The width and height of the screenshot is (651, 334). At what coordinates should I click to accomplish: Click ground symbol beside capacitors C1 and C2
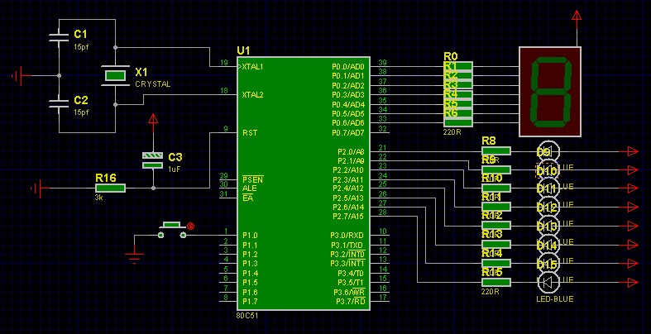[17, 77]
